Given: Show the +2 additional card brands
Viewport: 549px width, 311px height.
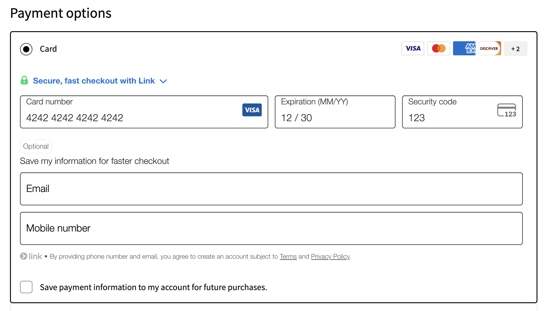Looking at the screenshot, I should coord(515,49).
